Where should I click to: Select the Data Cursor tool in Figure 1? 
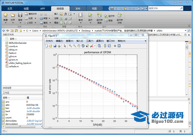point(87,46)
